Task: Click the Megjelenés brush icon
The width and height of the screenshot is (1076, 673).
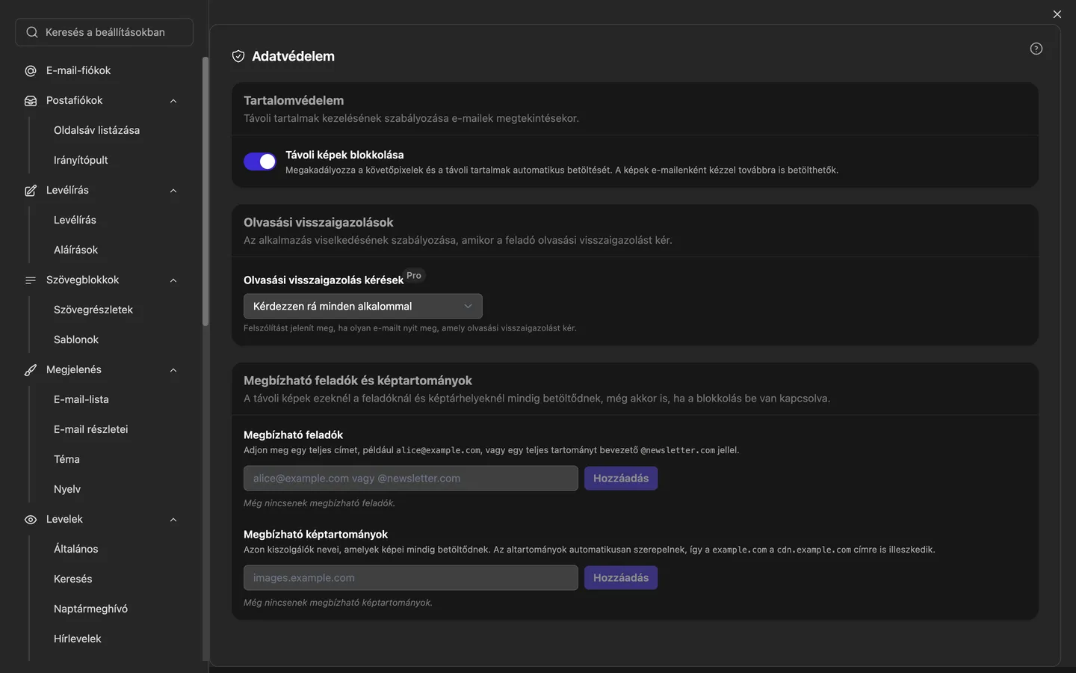Action: (31, 370)
